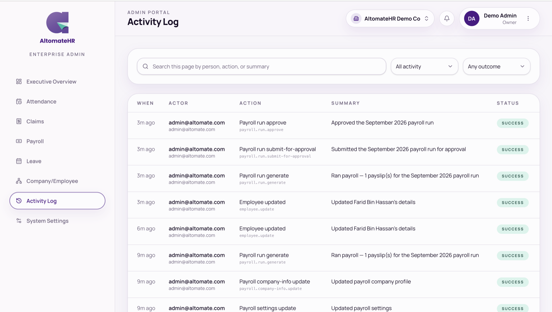Expand the Any outcome filter dropdown

tap(496, 66)
